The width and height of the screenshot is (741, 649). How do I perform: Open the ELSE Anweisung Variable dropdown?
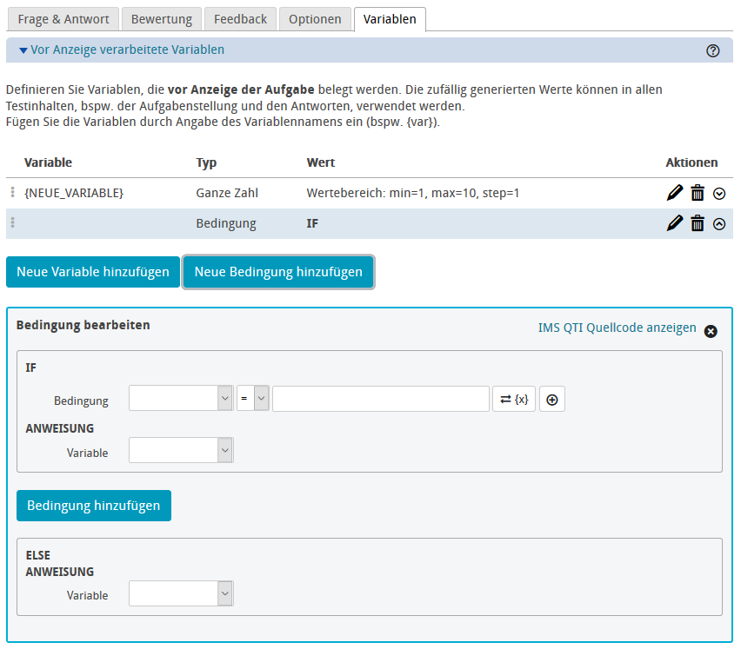(x=181, y=594)
